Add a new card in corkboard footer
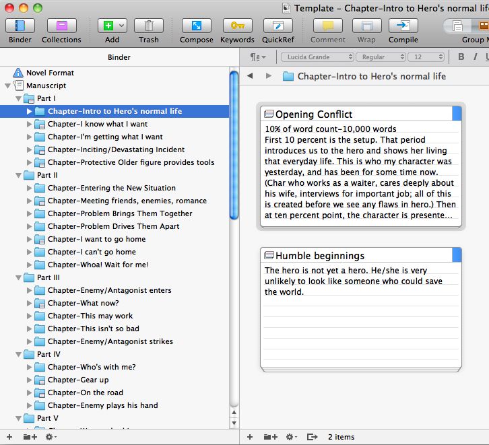The height and width of the screenshot is (445, 489). (250, 437)
